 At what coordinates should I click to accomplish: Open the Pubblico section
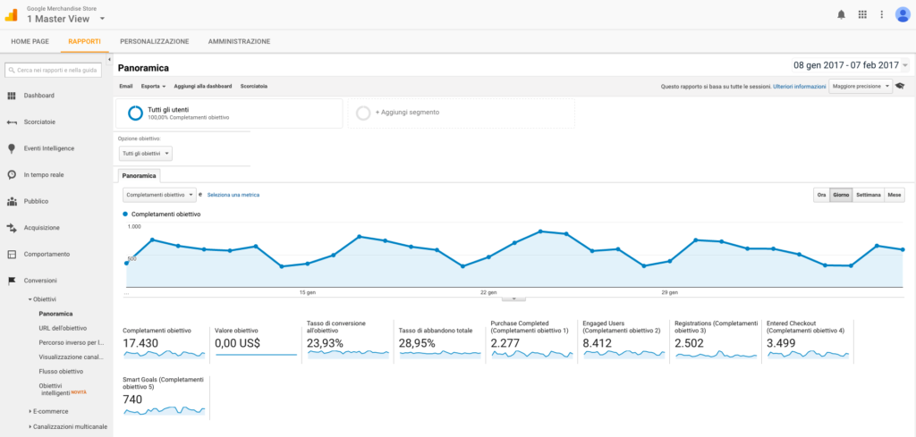coord(36,201)
